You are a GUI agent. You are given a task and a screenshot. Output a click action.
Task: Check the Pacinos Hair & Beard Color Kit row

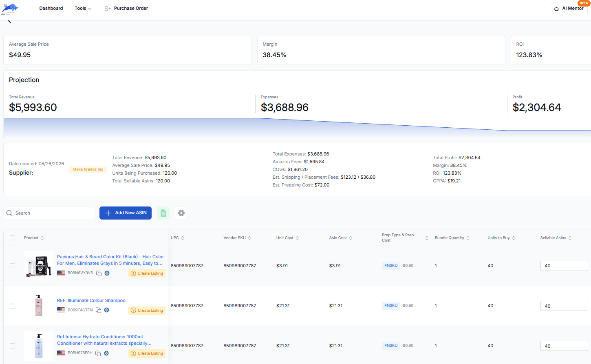[x=13, y=266]
